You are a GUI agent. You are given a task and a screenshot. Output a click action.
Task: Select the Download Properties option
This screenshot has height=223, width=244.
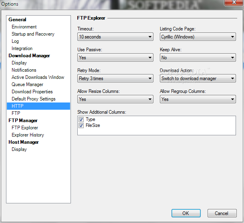(x=32, y=92)
